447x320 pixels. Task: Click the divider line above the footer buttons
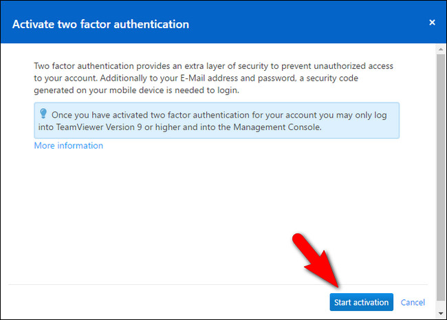[172, 285]
